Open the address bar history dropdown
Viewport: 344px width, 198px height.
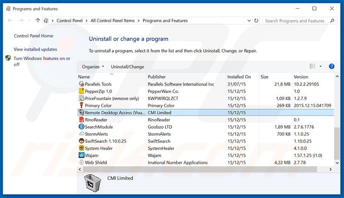click(249, 20)
